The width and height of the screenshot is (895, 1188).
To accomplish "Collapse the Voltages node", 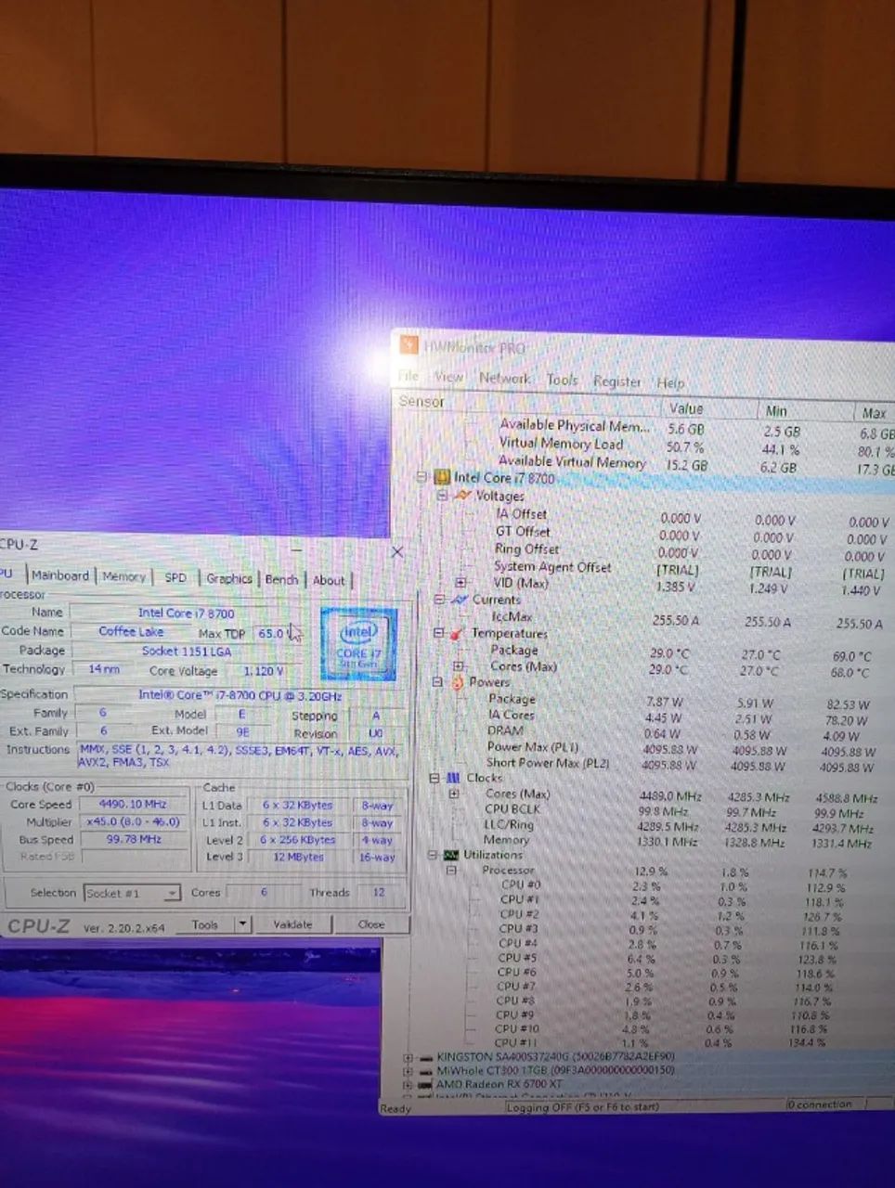I will click(441, 495).
